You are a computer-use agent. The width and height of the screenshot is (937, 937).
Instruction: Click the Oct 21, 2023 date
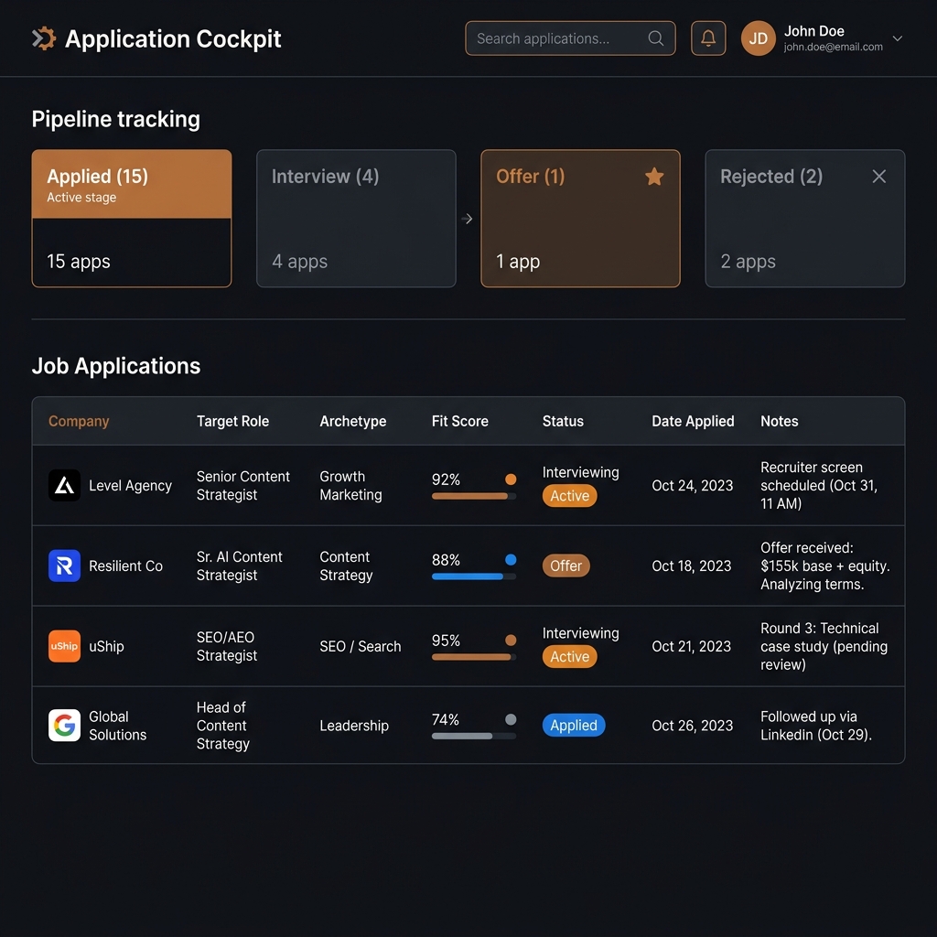(x=692, y=646)
